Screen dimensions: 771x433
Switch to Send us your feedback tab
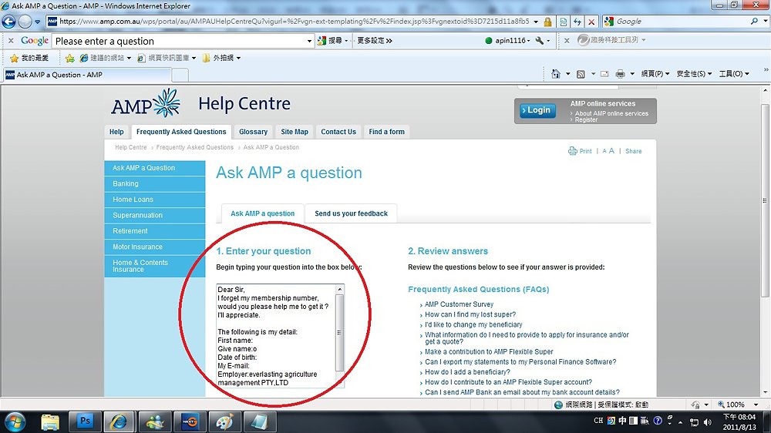[x=351, y=213]
